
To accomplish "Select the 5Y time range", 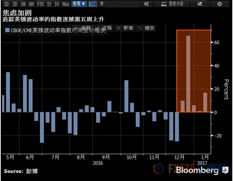I will [57, 4].
